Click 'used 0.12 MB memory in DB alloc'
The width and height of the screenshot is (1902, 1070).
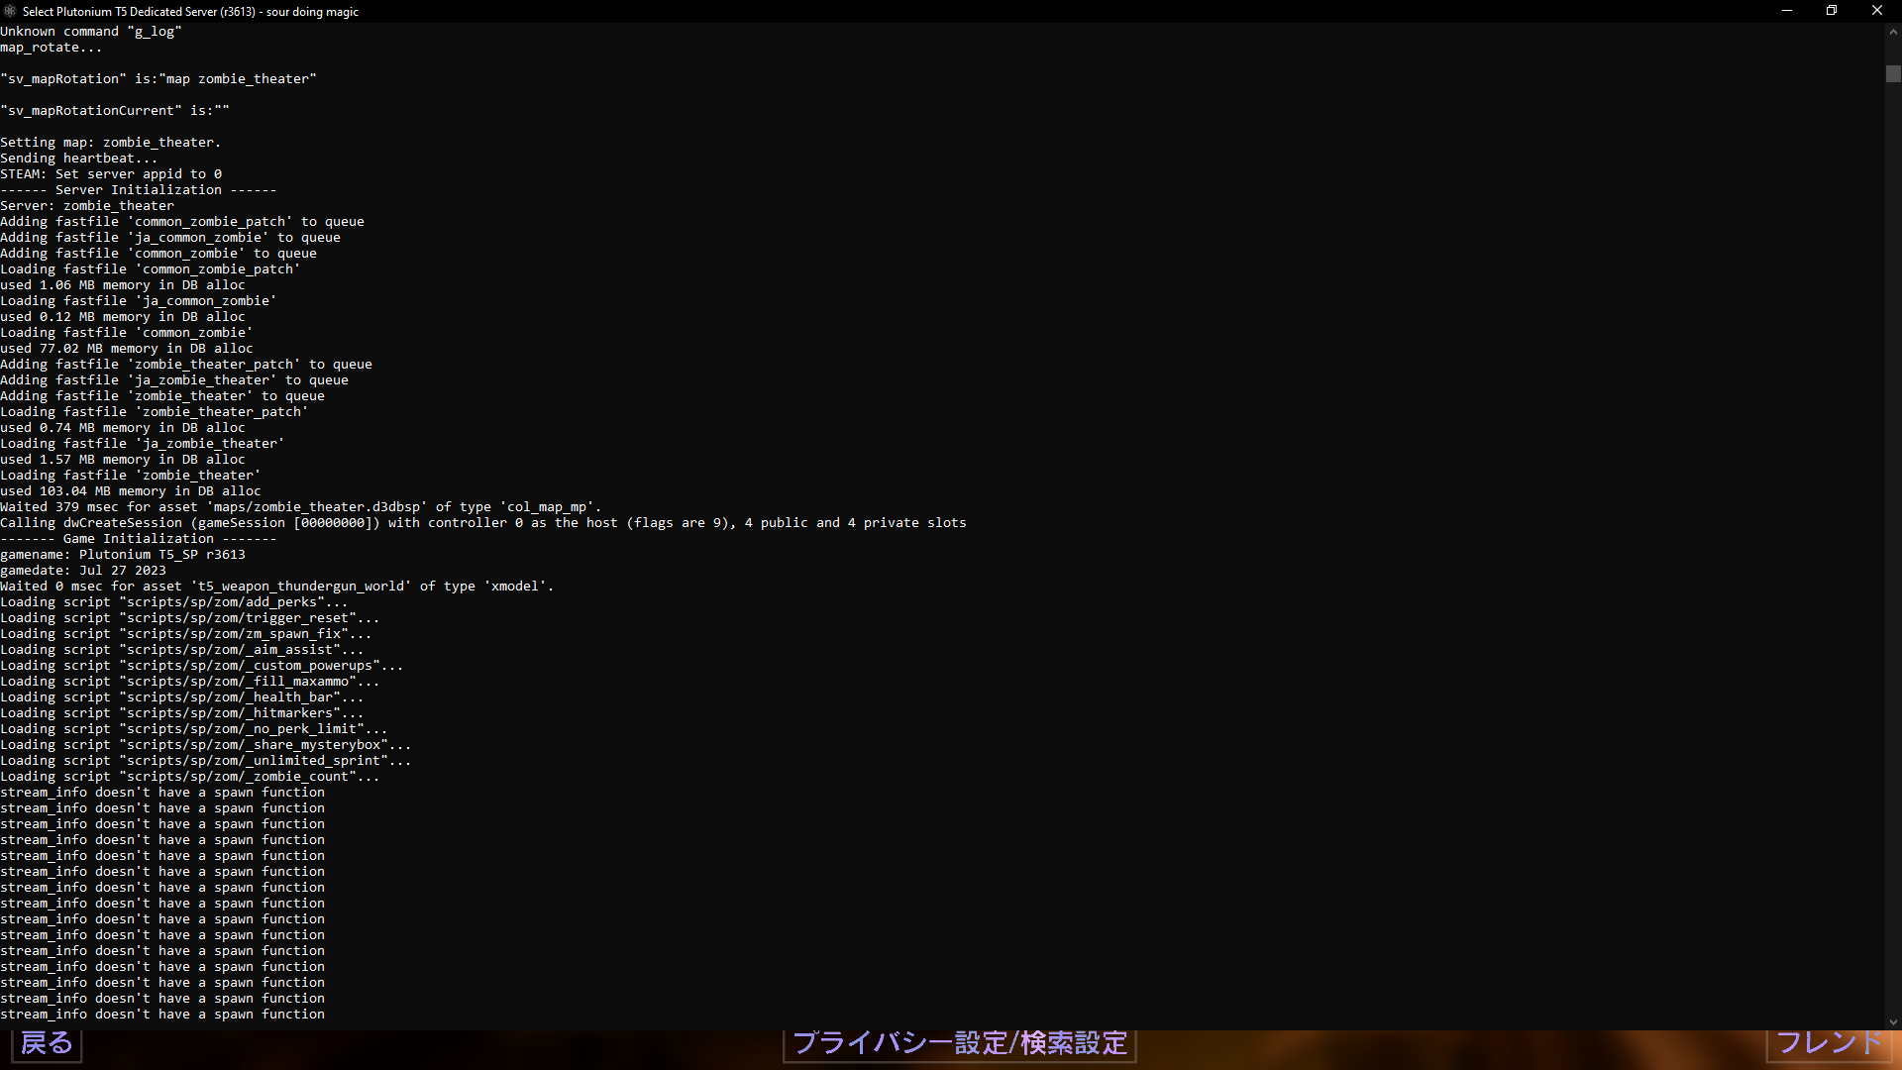coord(123,317)
